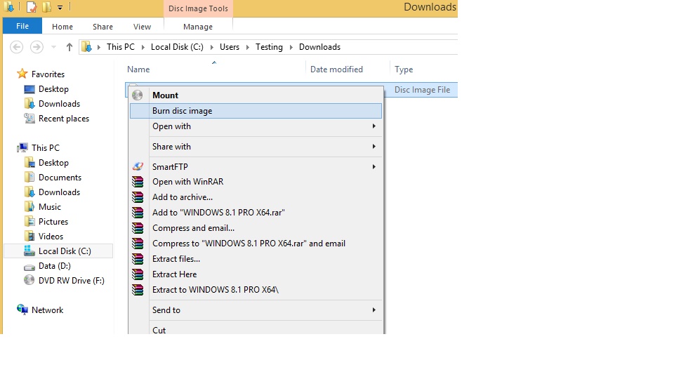674x379 pixels.
Task: Open dropdown chevron after Testing in address bar
Action: [x=291, y=47]
